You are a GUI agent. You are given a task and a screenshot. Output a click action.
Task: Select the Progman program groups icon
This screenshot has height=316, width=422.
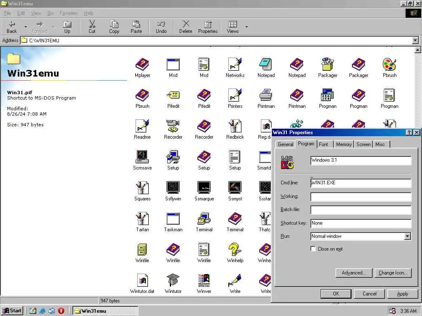point(328,95)
